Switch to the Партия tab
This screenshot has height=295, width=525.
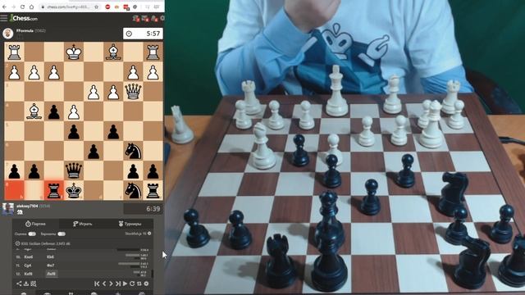coord(35,224)
